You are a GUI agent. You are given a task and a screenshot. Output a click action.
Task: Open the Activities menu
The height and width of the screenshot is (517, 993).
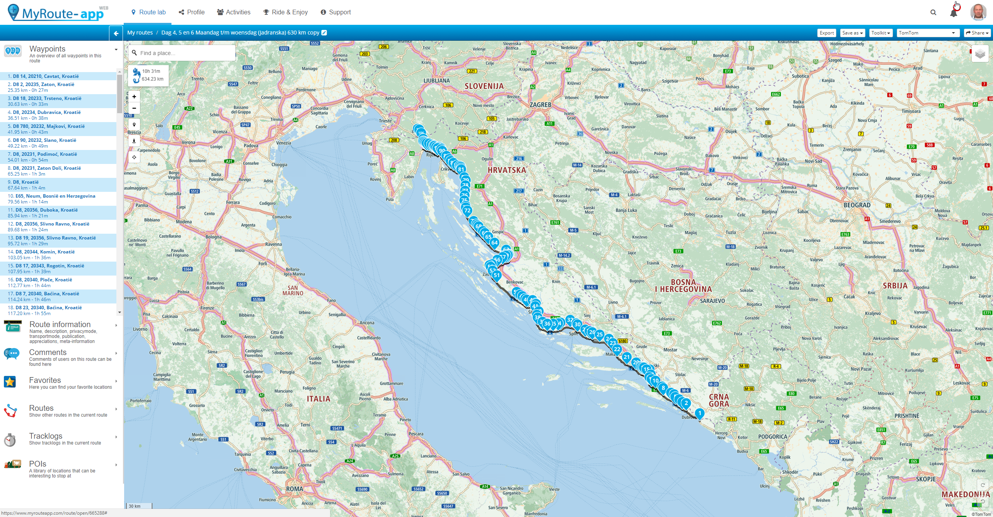(x=234, y=12)
